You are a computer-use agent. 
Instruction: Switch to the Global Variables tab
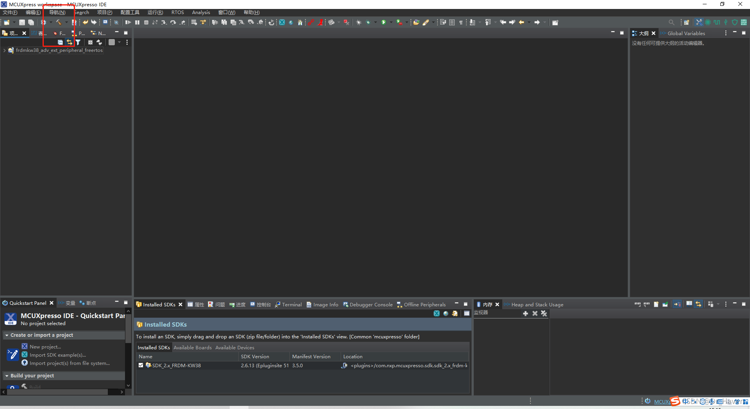(682, 33)
